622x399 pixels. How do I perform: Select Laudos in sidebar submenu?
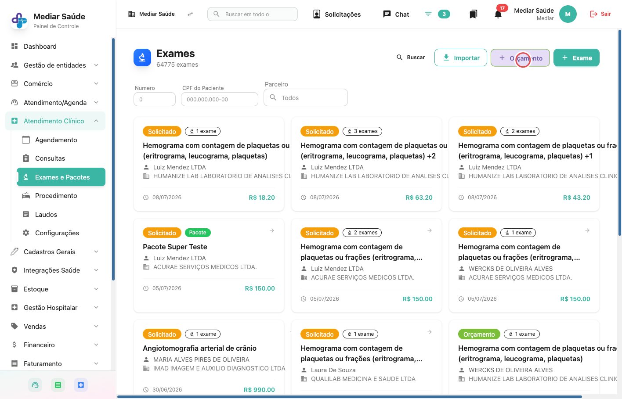(46, 215)
